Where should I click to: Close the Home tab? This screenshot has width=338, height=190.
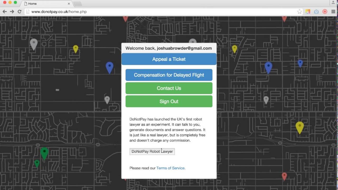(x=69, y=4)
